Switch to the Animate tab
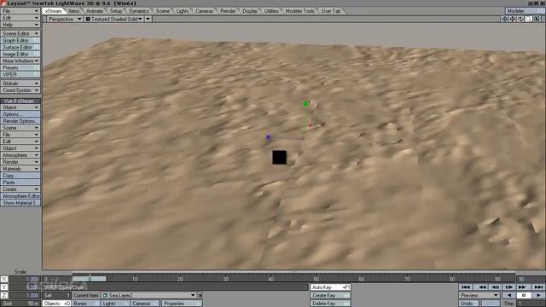 tap(95, 11)
